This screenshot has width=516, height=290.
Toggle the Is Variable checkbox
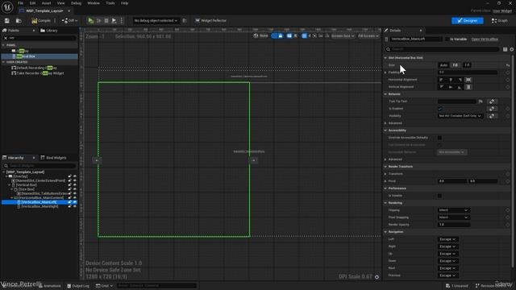pyautogui.click(x=447, y=39)
